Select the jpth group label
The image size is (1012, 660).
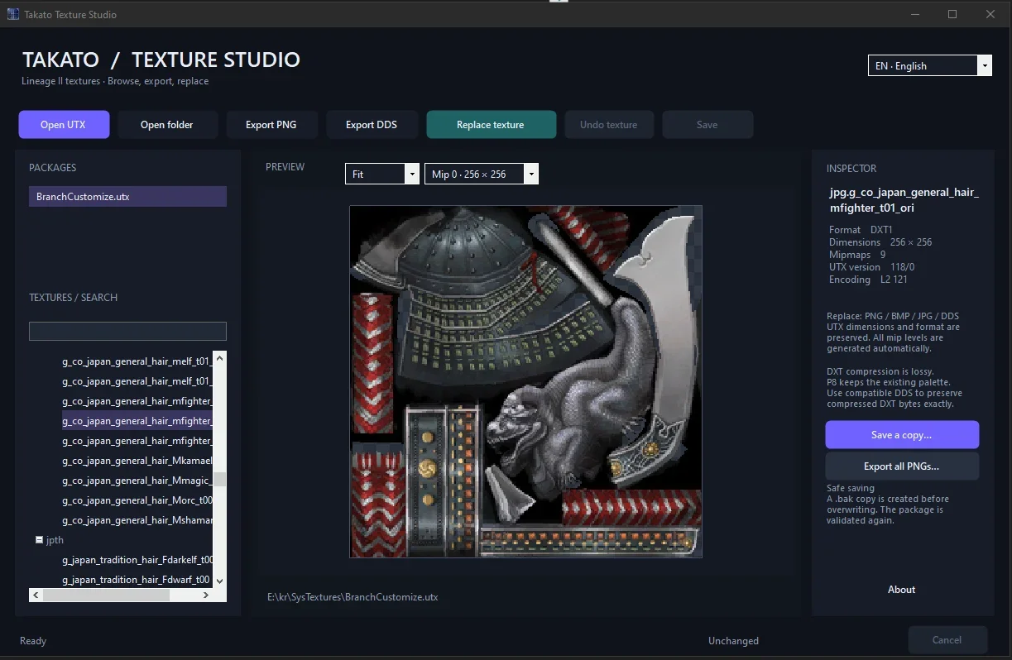click(x=55, y=540)
